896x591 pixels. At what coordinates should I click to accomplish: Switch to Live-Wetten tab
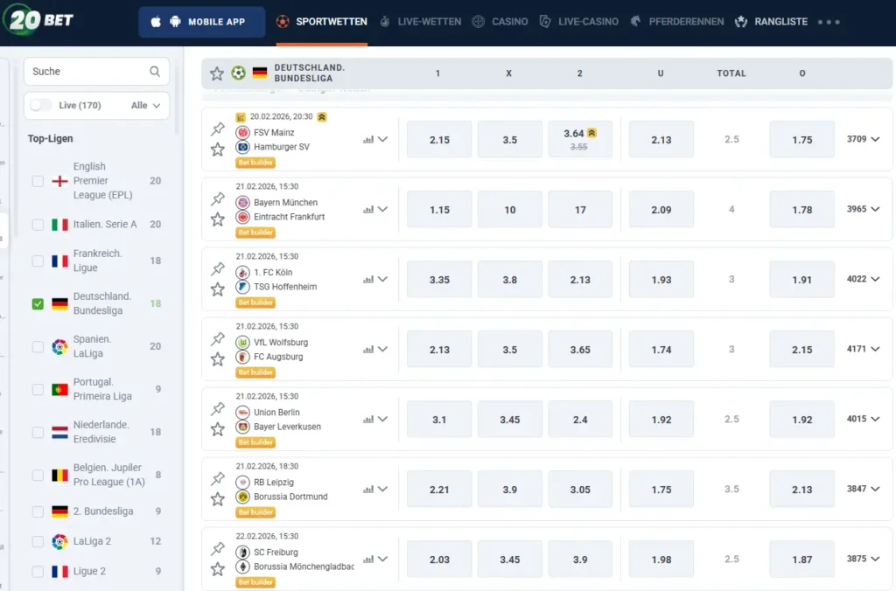[x=421, y=22]
